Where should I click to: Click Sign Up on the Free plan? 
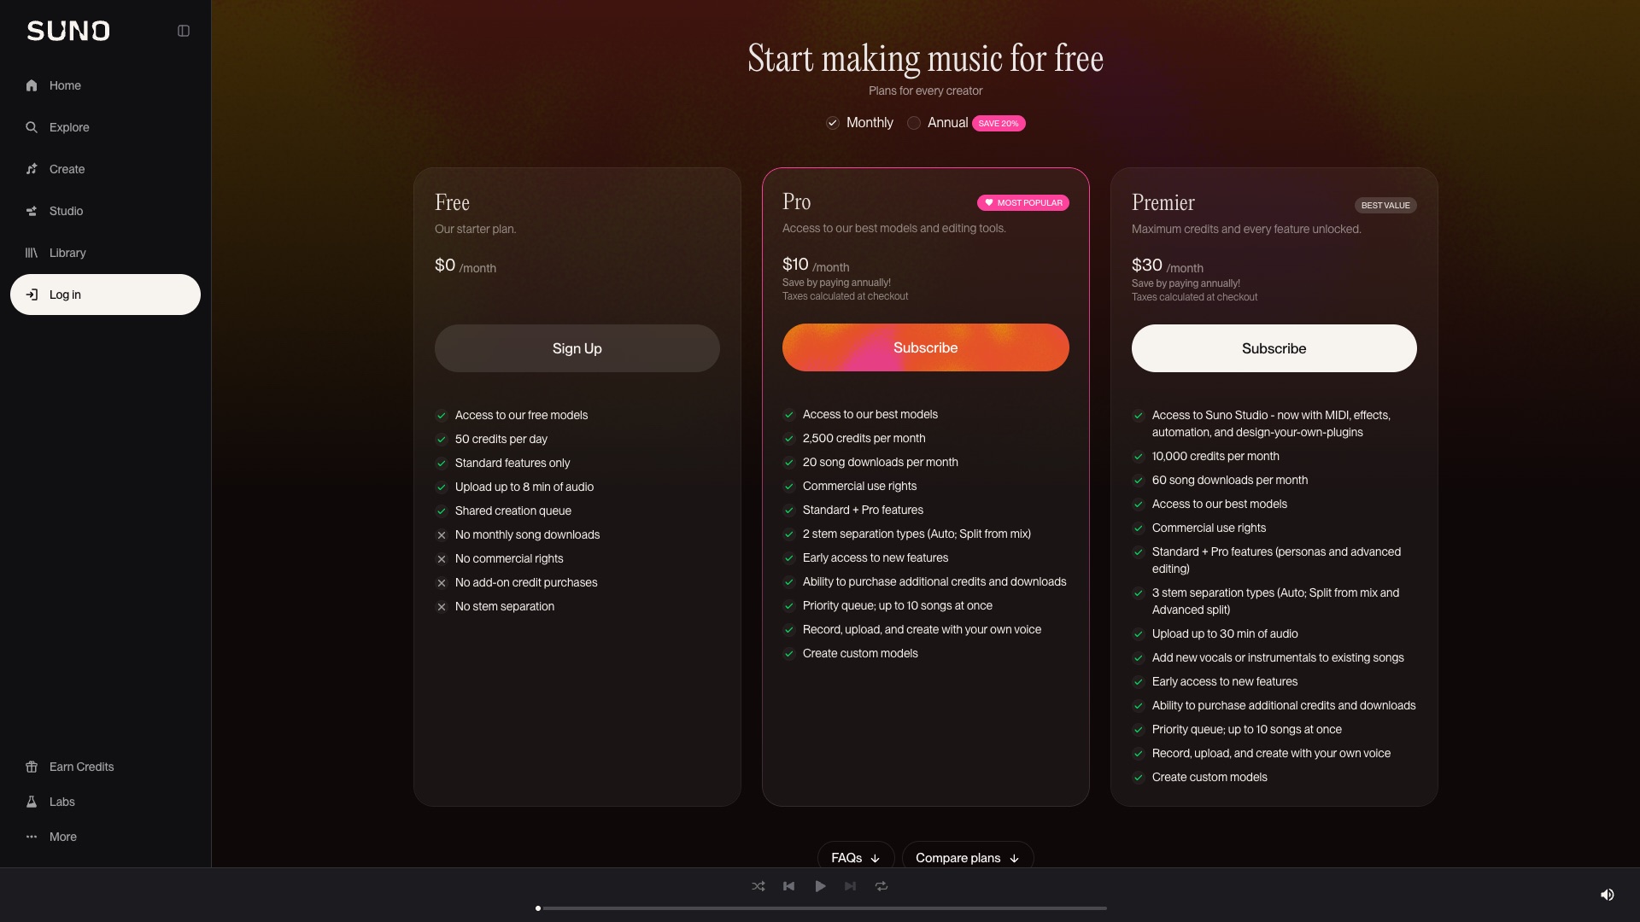click(577, 348)
